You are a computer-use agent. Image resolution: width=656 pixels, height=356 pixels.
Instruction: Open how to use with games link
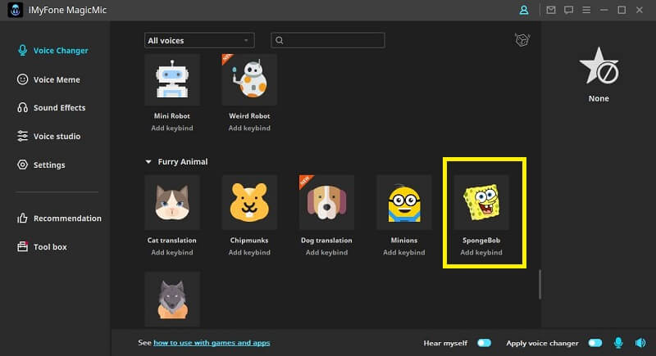[x=212, y=343]
